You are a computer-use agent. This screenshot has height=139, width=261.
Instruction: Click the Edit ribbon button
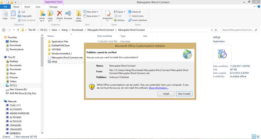pyautogui.click(x=118, y=16)
